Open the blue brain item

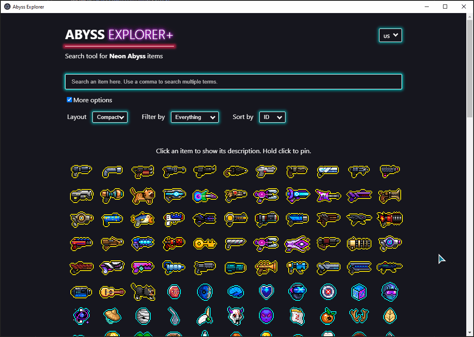coord(236,292)
